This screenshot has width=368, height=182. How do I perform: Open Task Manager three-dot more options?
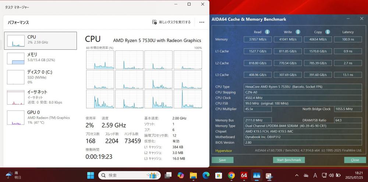[x=202, y=22]
